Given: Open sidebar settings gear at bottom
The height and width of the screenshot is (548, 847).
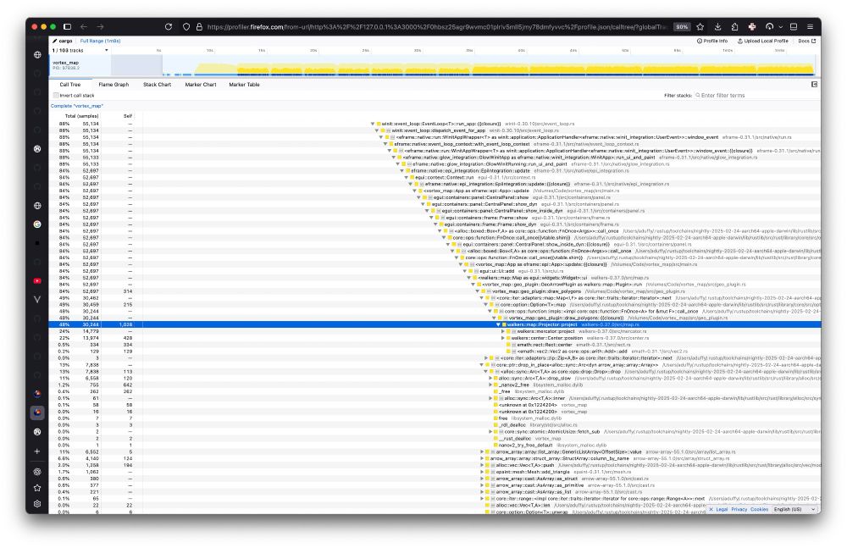Looking at the screenshot, I should [37, 504].
